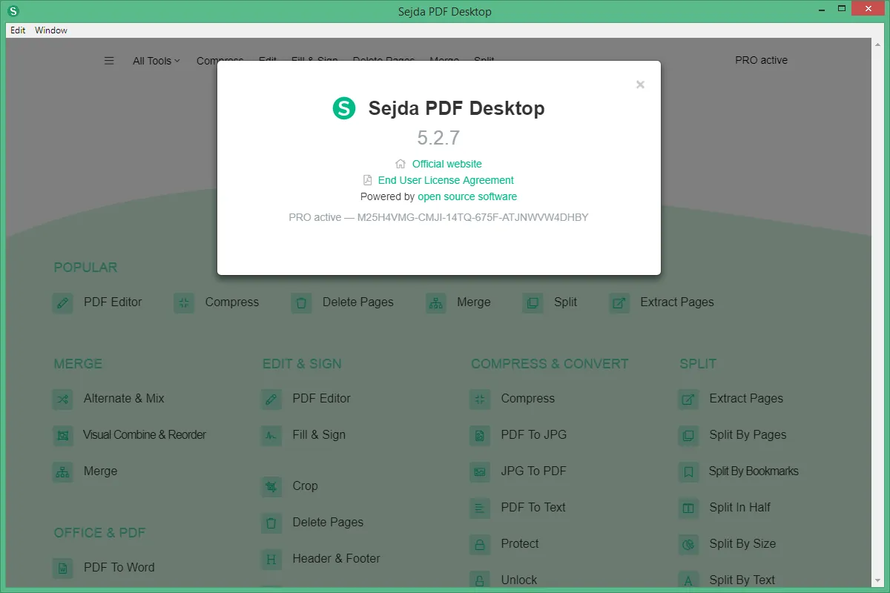This screenshot has height=593, width=890.
Task: Expand the All Tools dropdown
Action: pos(156,61)
